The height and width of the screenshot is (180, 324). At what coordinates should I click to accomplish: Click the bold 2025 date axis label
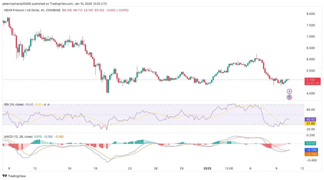207,169
